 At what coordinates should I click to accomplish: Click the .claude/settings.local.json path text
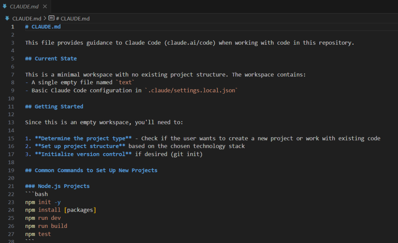click(x=191, y=90)
